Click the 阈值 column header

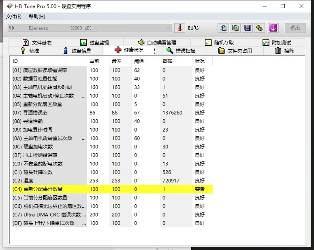pos(146,61)
